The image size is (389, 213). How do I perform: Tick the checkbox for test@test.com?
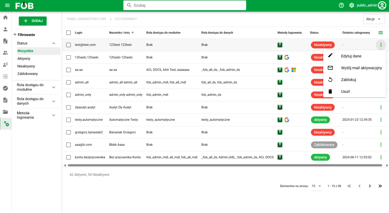pyautogui.click(x=68, y=45)
